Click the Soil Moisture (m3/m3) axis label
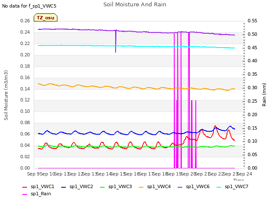The height and width of the screenshot is (202, 270). (x=6, y=95)
